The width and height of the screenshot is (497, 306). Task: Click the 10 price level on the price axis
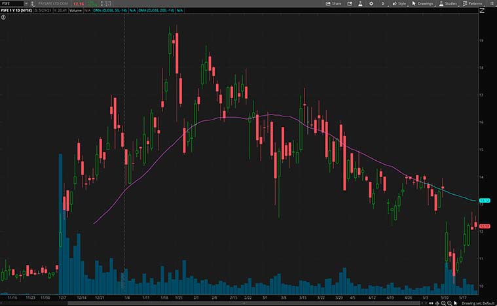(x=481, y=286)
